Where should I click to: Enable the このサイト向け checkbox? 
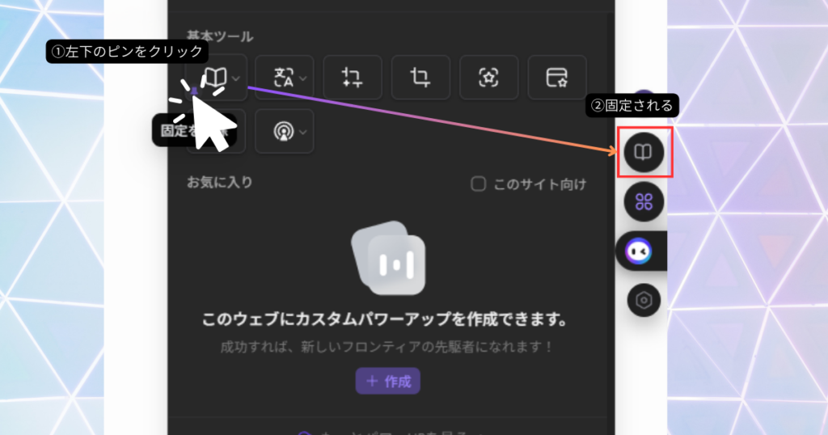(x=479, y=184)
